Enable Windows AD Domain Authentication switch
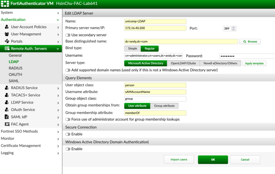This screenshot has width=275, height=174. click(x=68, y=149)
